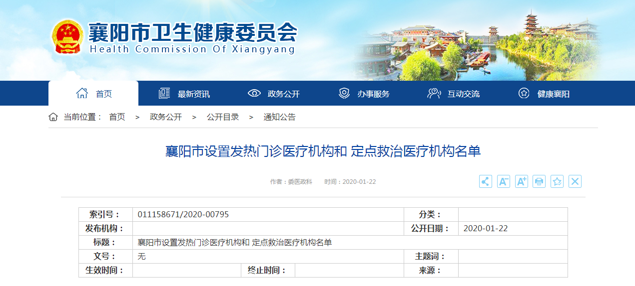Click the index number 011158671/2020-00795 cell
The width and height of the screenshot is (635, 286).
183,215
